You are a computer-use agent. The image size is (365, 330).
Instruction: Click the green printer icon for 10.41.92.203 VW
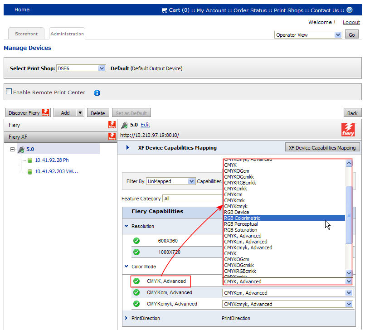point(30,172)
